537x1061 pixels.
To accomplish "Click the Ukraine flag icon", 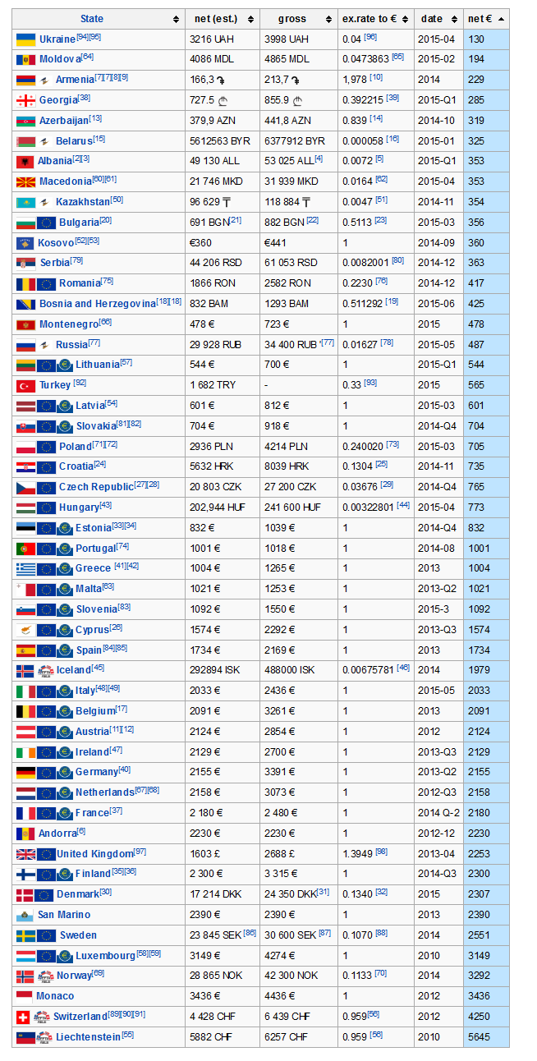I will coord(25,39).
